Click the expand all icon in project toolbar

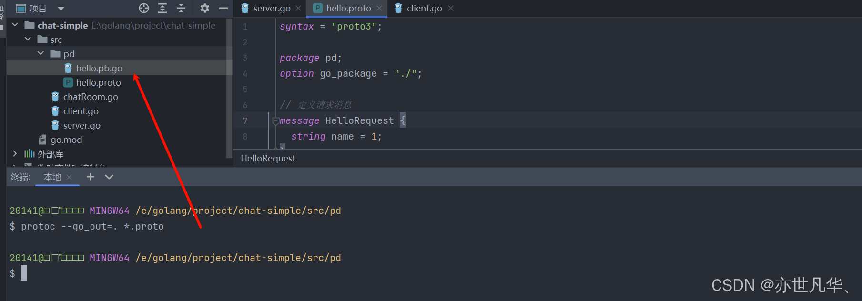pyautogui.click(x=162, y=8)
